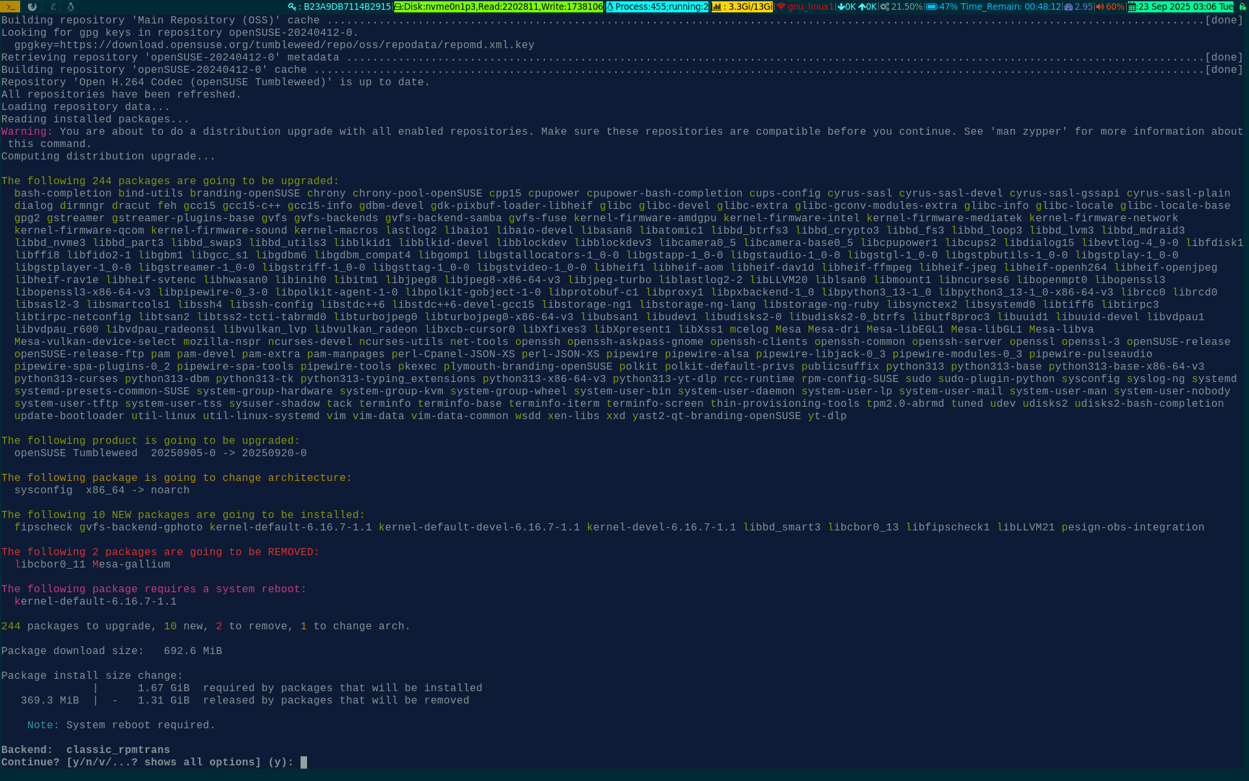Click the calendar icon in the bar
1249x781 pixels.
(1132, 7)
